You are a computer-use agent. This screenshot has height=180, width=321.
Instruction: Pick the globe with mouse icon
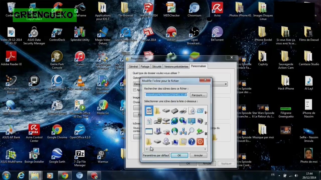point(175,131)
